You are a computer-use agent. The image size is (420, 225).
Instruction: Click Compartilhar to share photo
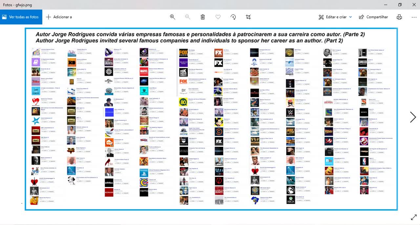point(373,17)
